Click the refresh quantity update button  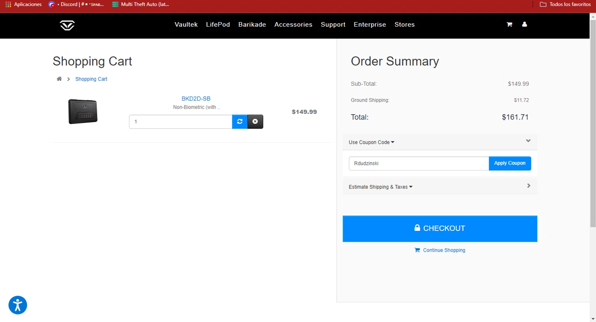pyautogui.click(x=240, y=122)
